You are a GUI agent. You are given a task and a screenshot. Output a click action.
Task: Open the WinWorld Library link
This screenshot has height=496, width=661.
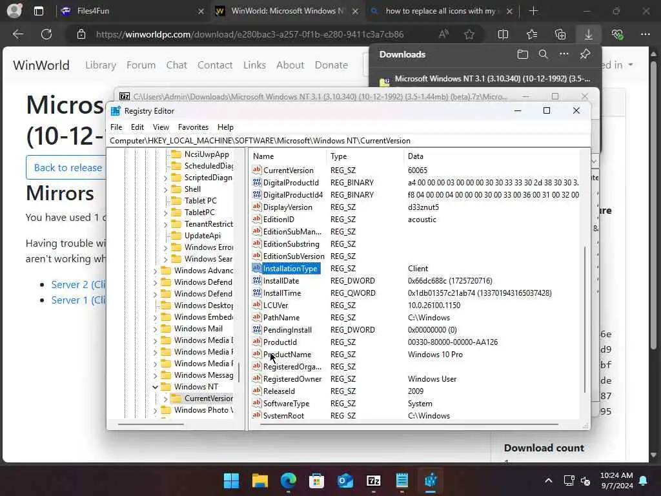click(x=100, y=65)
